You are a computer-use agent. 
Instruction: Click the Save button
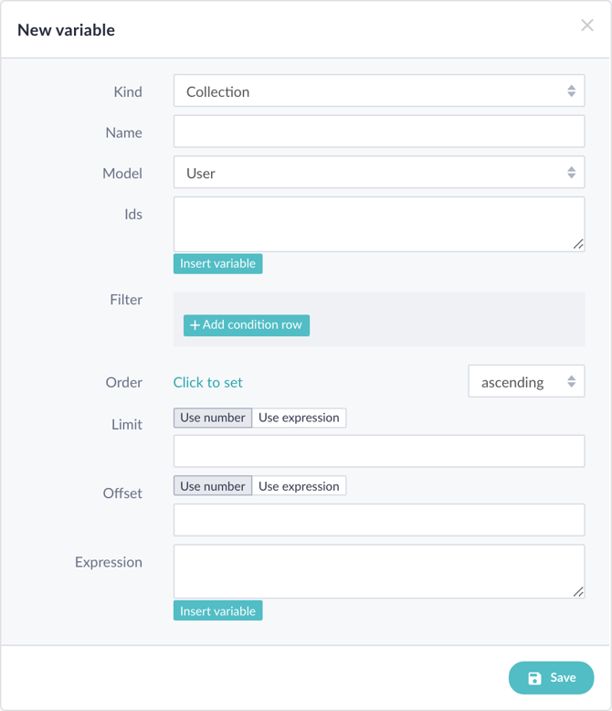click(552, 678)
